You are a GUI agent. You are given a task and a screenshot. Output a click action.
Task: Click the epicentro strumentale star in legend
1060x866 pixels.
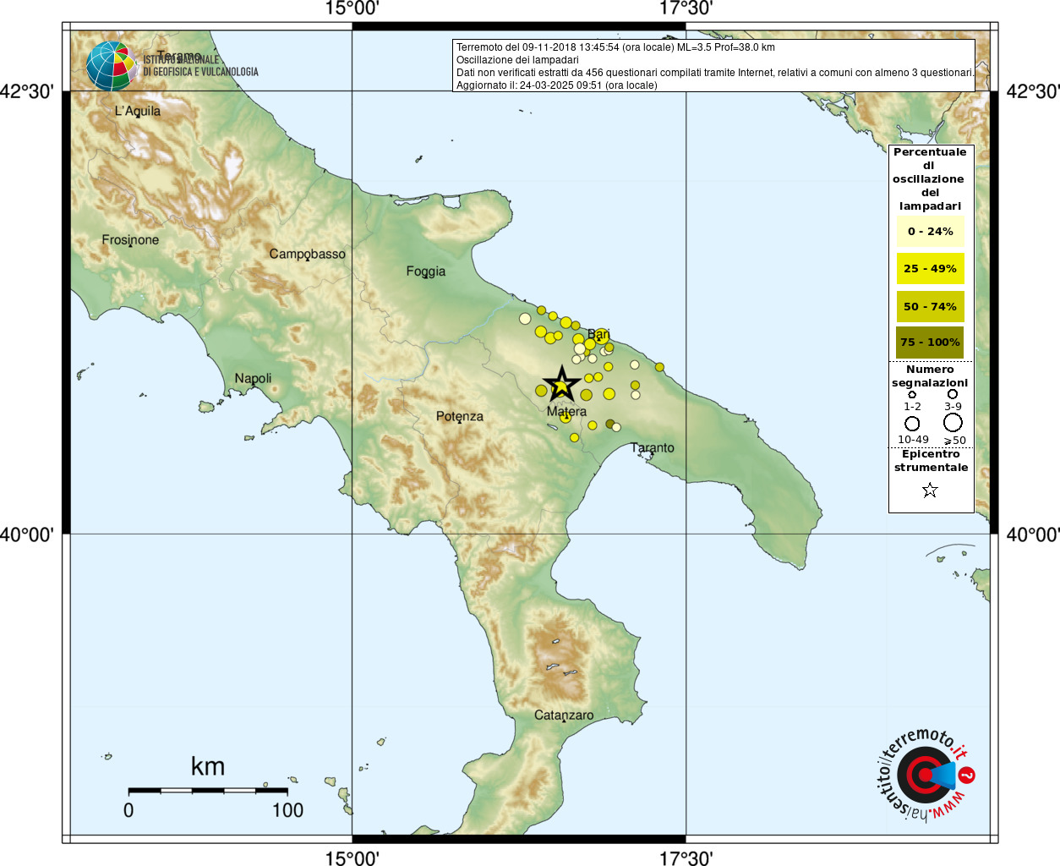pyautogui.click(x=930, y=490)
